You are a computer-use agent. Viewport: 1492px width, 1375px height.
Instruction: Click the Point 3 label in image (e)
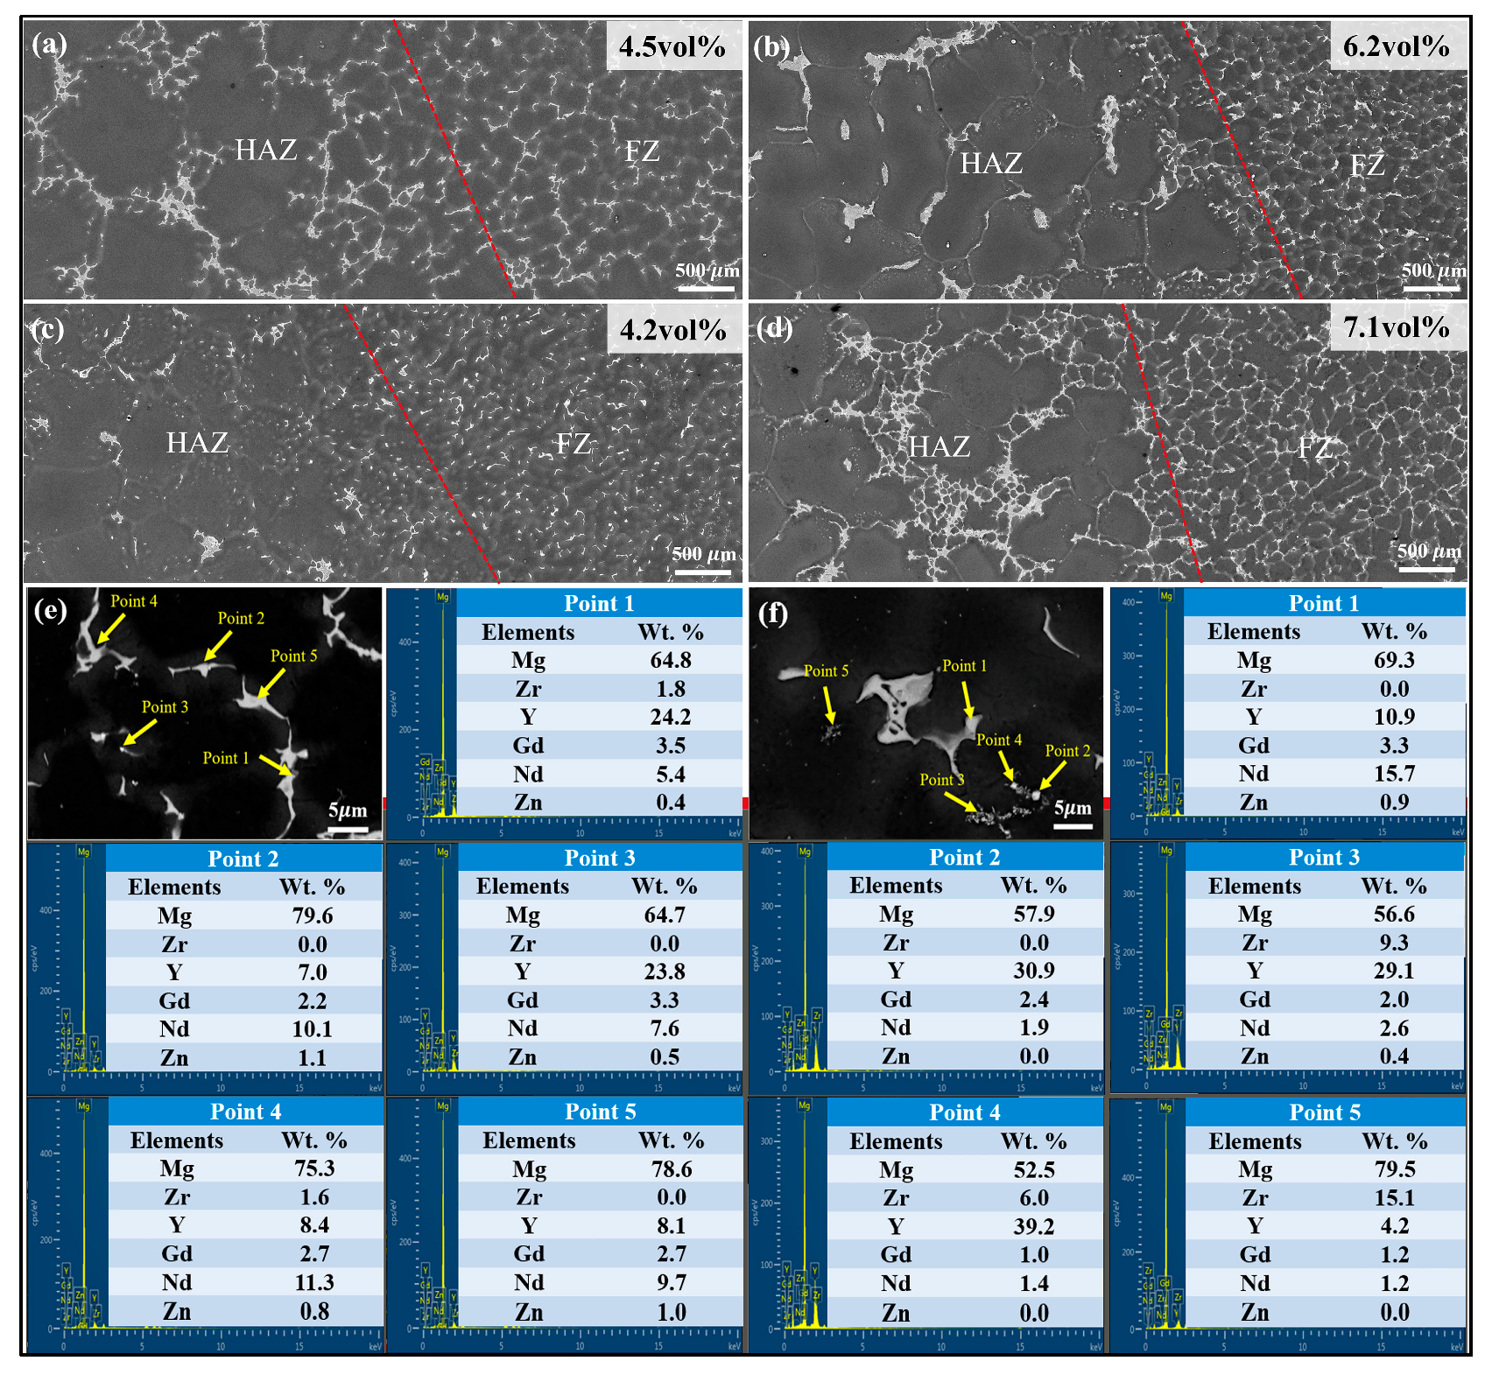[x=165, y=707]
